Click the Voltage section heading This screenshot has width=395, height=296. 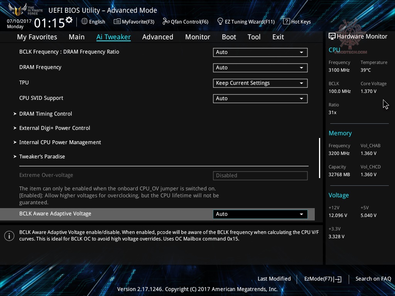339,195
